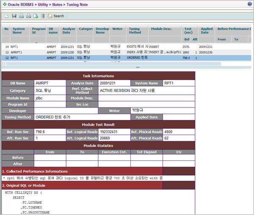This screenshot has height=215, width=254.
Task: Edit the Aft. Phisical Reads value 62
Action: (x=179, y=138)
